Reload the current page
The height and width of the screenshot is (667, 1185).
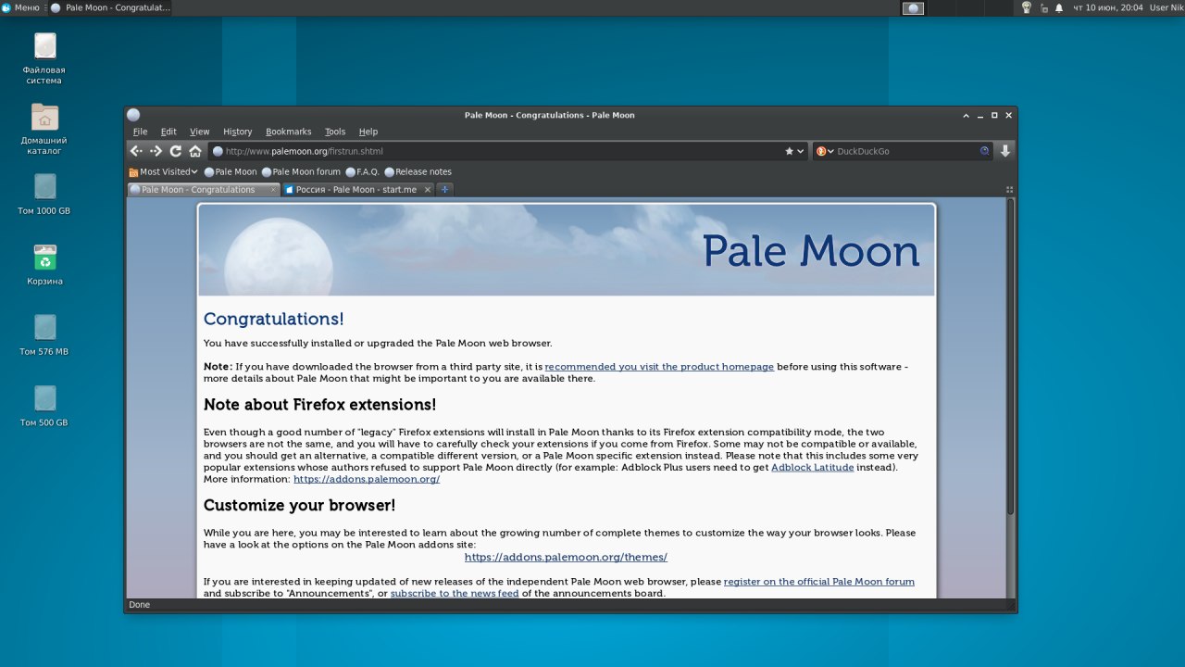[176, 151]
